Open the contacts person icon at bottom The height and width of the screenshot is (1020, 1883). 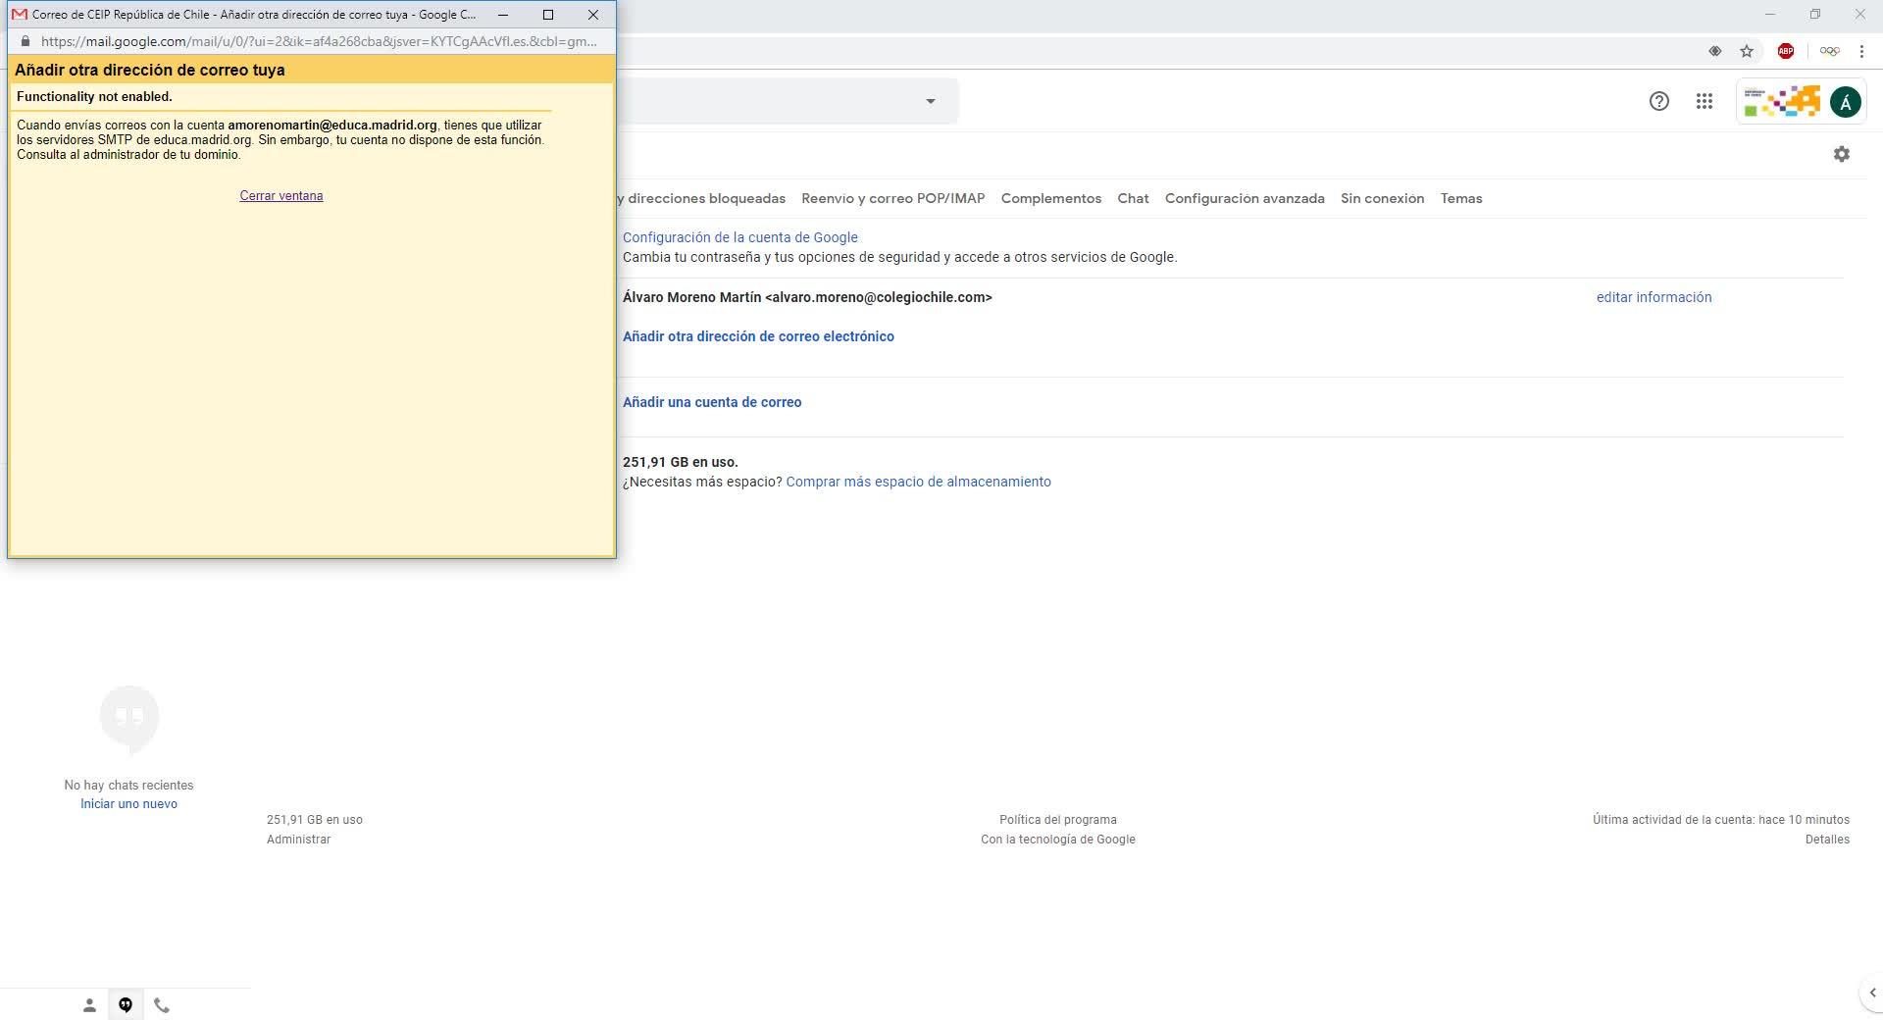pos(89,1005)
